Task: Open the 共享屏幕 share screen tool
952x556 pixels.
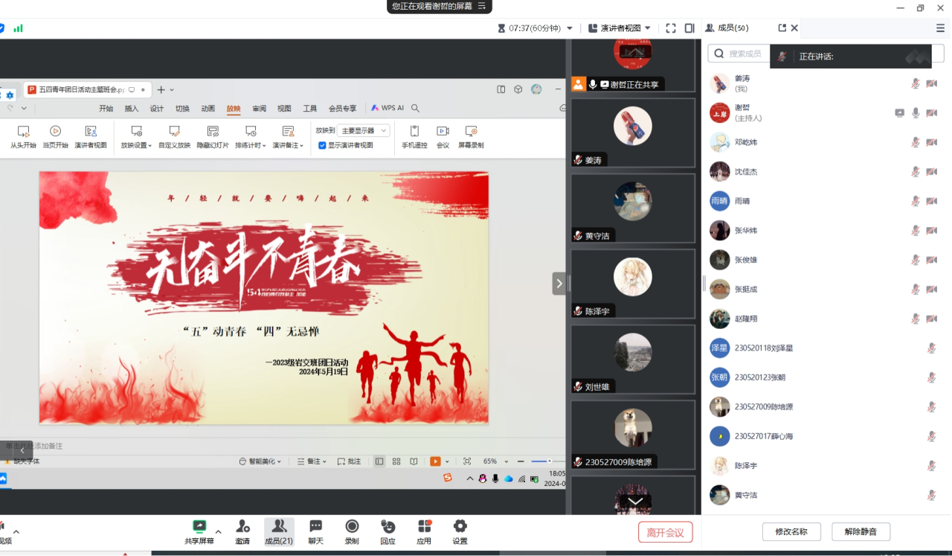Action: [199, 531]
